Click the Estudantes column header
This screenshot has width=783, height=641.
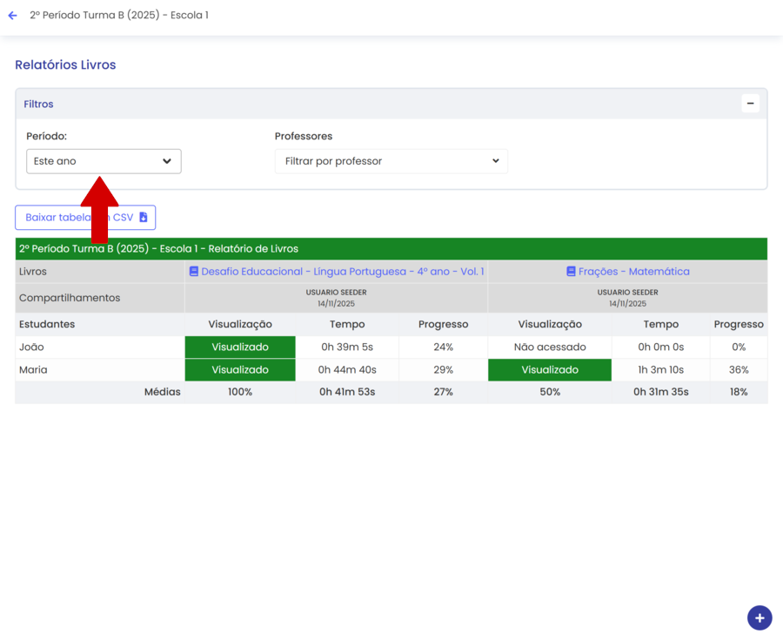click(x=47, y=324)
